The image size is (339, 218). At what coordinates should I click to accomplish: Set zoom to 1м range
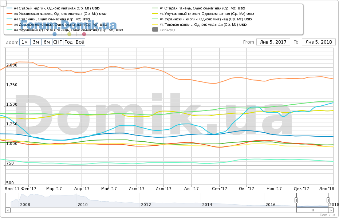coord(25,42)
